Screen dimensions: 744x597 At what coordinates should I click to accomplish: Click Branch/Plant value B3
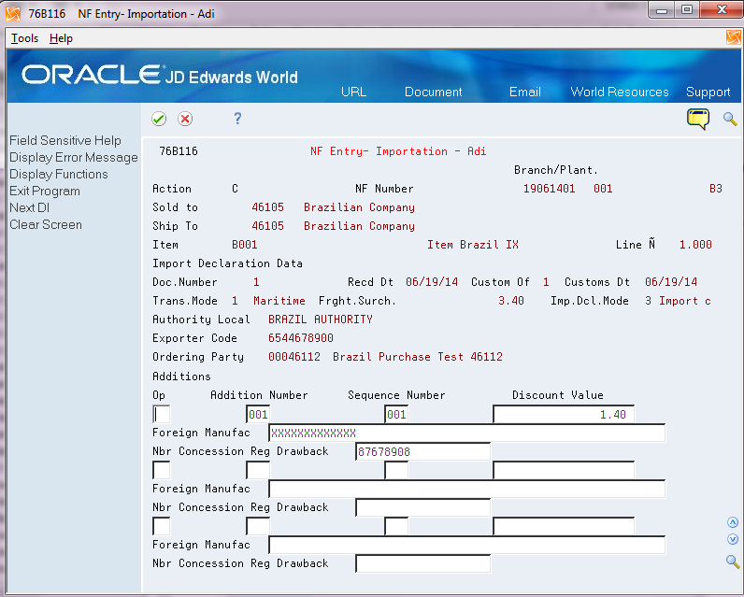coord(716,189)
